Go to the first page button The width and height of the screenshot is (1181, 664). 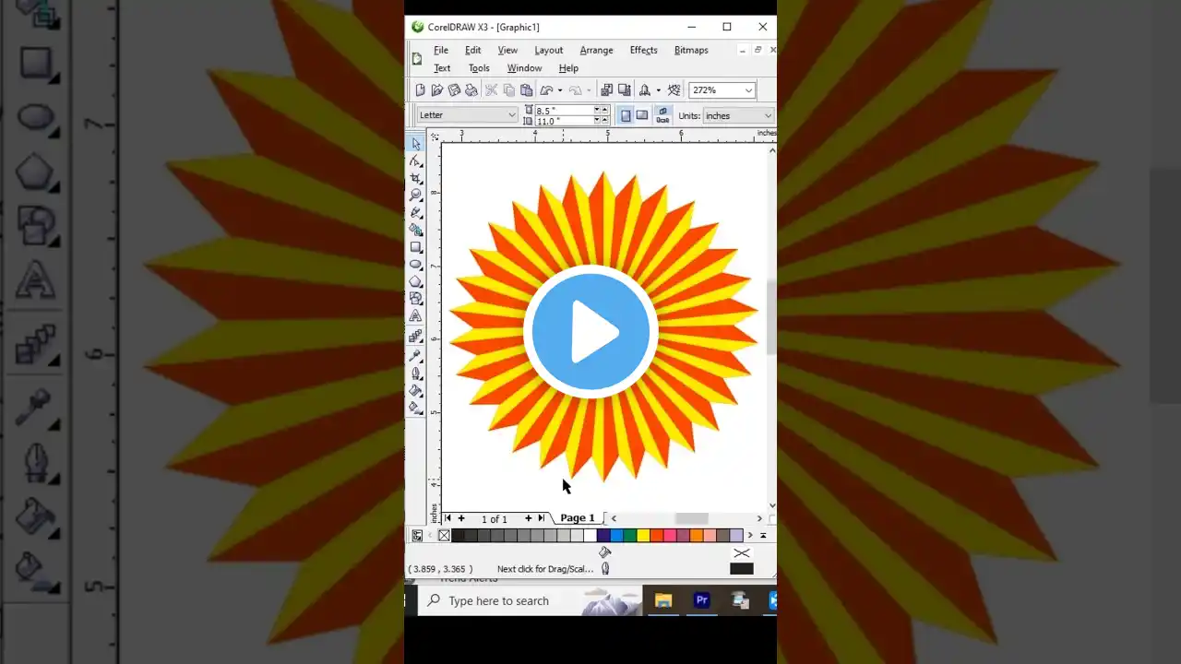pos(447,518)
